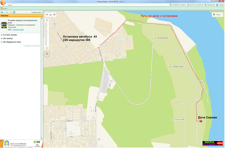Select the Транспорт panel header
The height and width of the screenshot is (148, 225).
tap(21, 16)
